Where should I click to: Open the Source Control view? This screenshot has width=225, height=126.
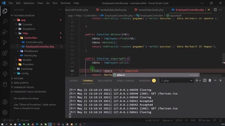pyautogui.click(x=5, y=42)
